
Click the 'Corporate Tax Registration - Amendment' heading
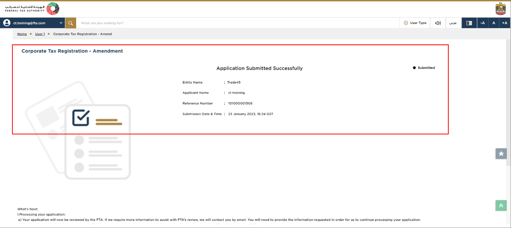pyautogui.click(x=72, y=51)
